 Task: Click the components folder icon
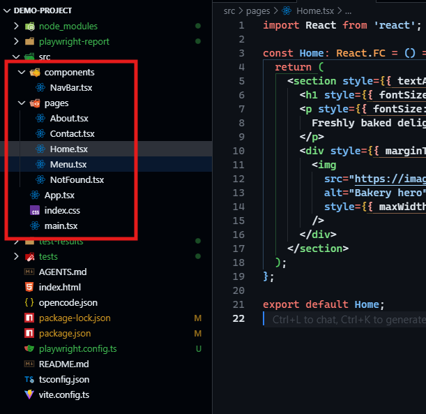click(x=35, y=73)
